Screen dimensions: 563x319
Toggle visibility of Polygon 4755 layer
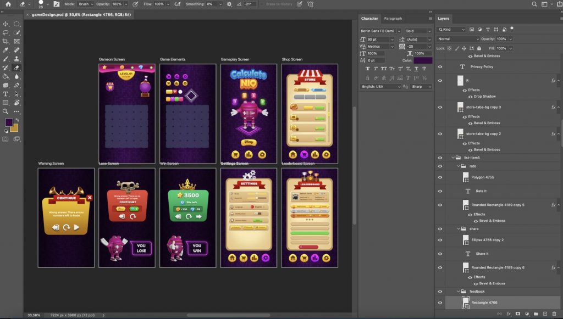[440, 177]
